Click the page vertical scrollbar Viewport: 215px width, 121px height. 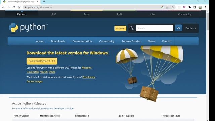point(208,22)
